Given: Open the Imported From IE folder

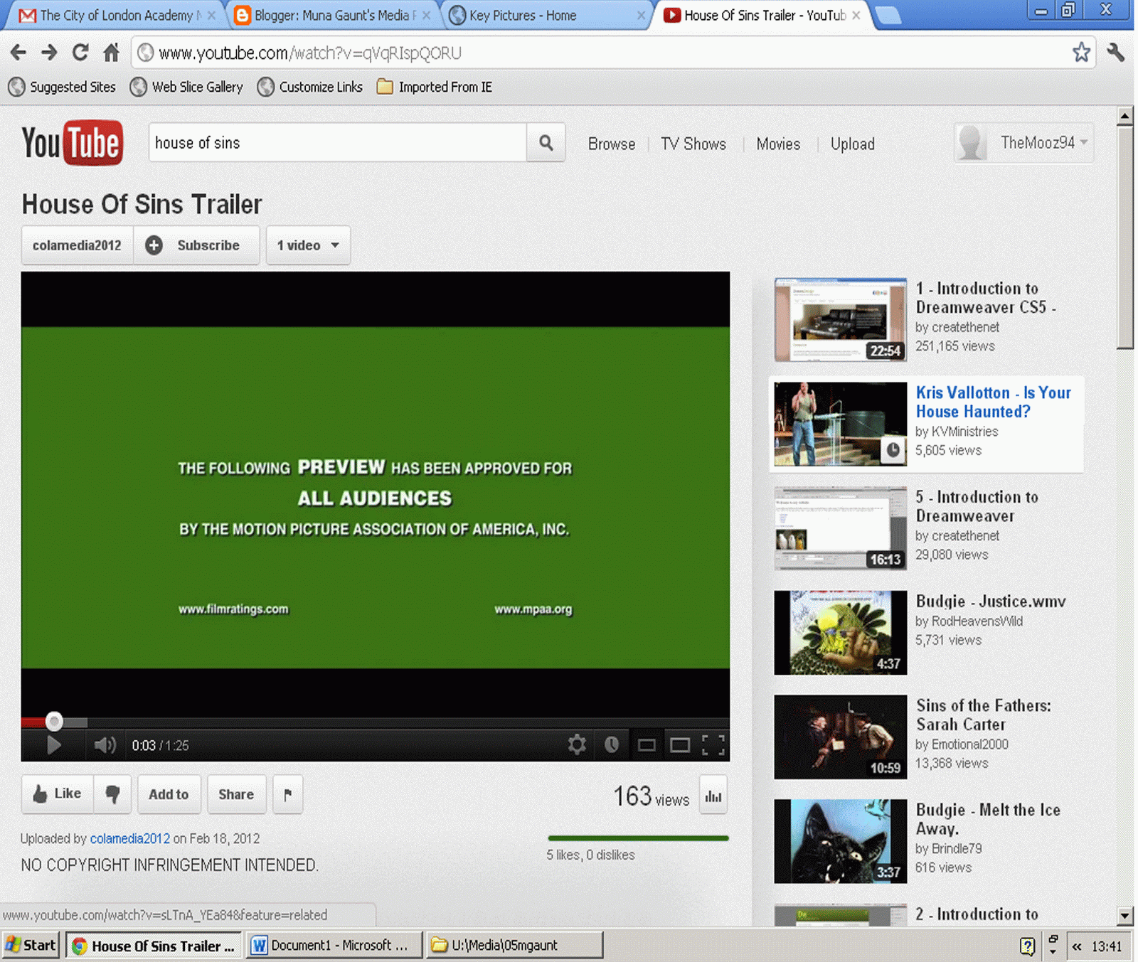Looking at the screenshot, I should [x=435, y=87].
